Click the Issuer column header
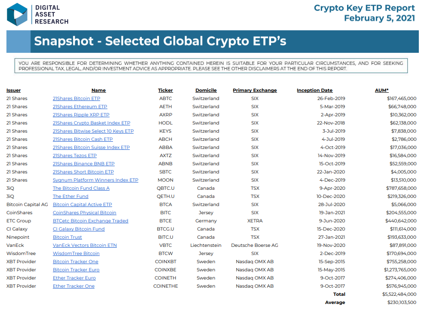This screenshot has height=316, width=433. pos(14,90)
